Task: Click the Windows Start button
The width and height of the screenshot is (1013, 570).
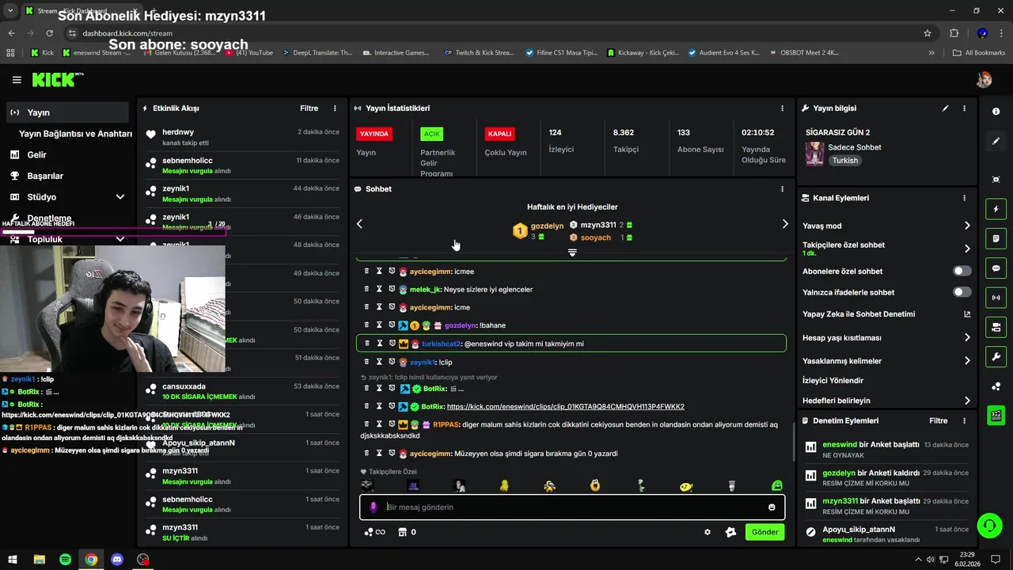Action: click(13, 559)
